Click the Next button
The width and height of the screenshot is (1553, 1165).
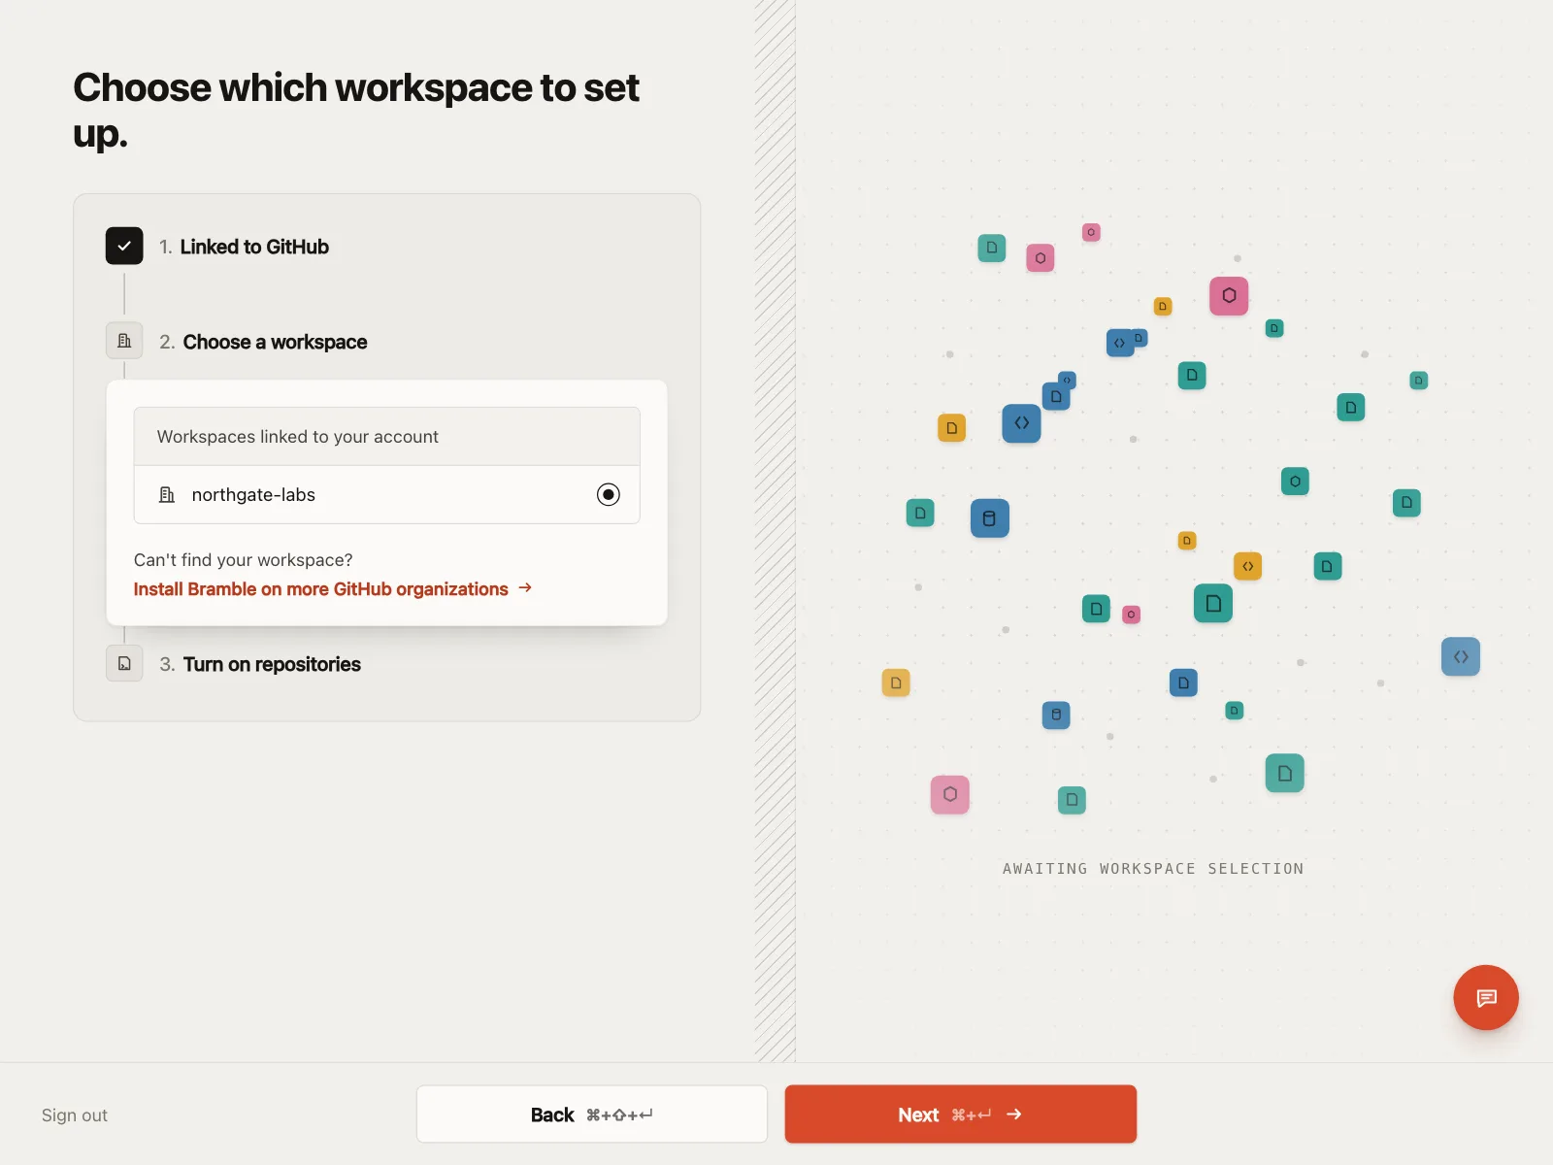coord(961,1115)
